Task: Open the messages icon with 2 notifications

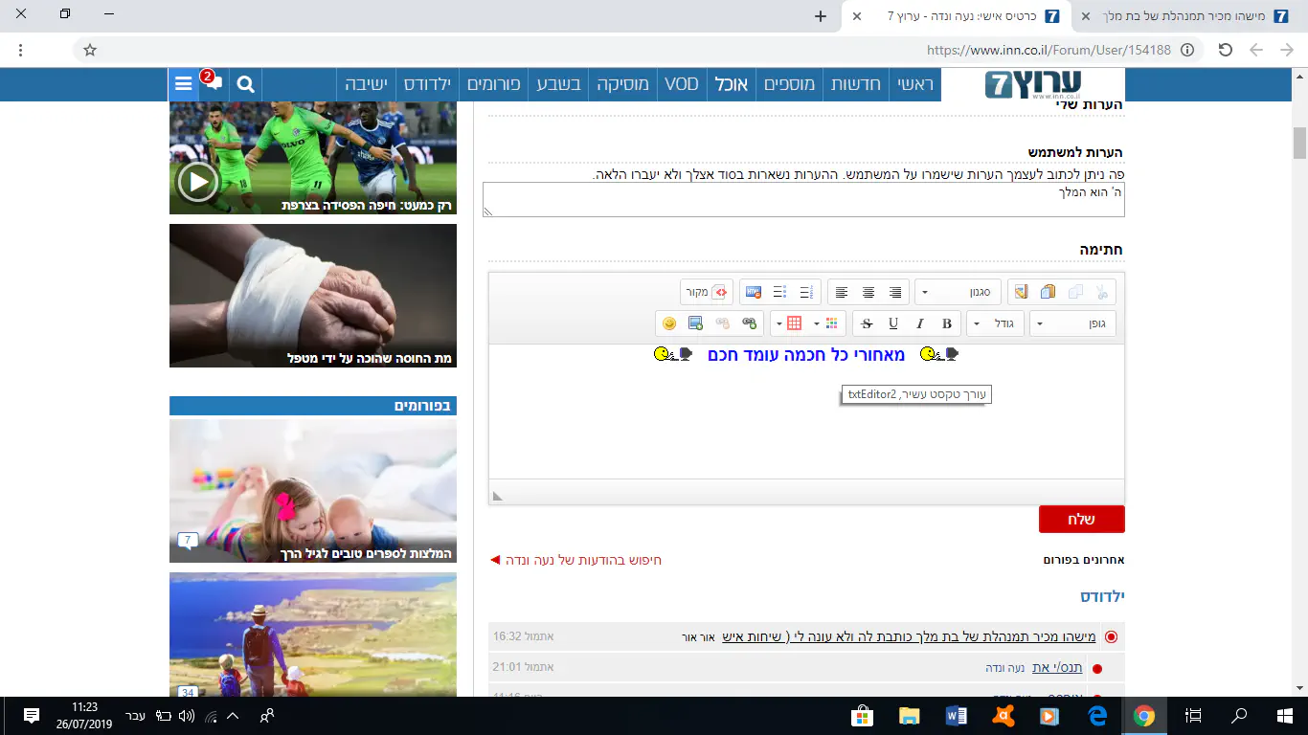Action: pos(212,83)
